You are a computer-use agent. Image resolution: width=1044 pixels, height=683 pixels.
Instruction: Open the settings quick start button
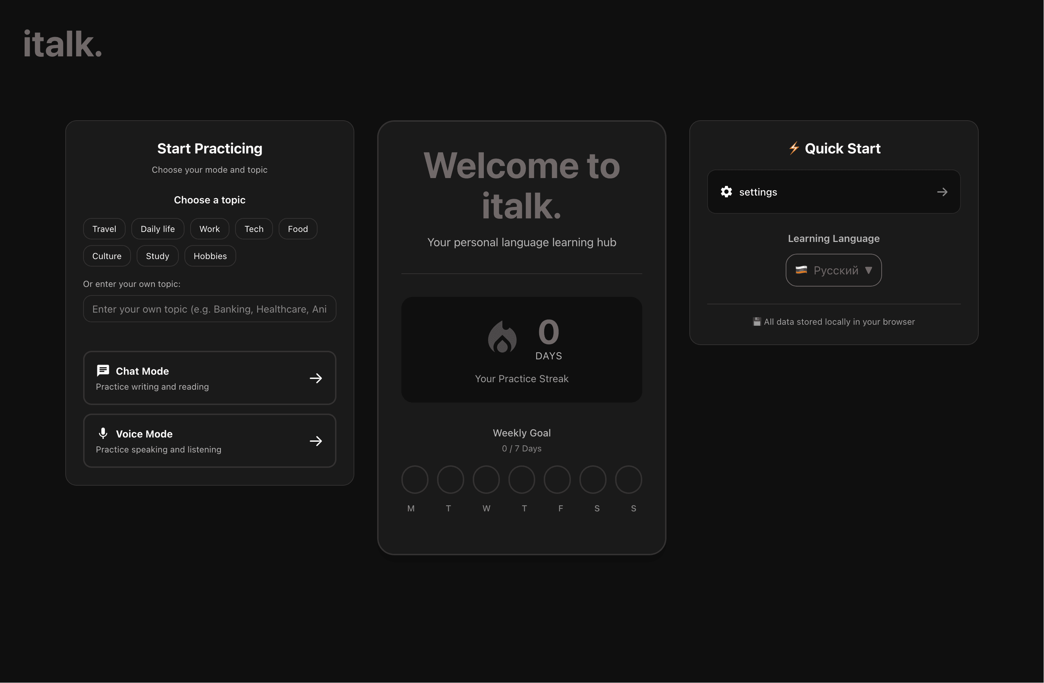point(834,192)
